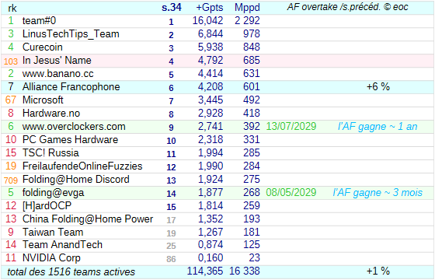Click weekly rank 17 for China Folding@Home

pyautogui.click(x=171, y=220)
